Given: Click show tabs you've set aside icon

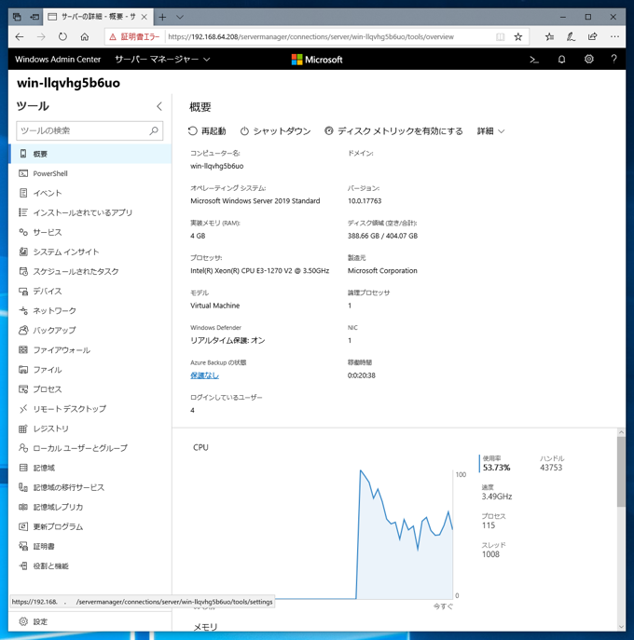Looking at the screenshot, I should coord(17,17).
